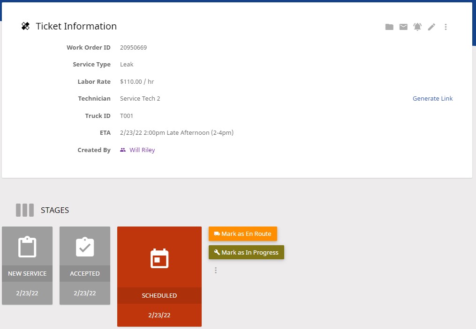Image resolution: width=476 pixels, height=329 pixels.
Task: Click Mark as En Route button
Action: (243, 234)
